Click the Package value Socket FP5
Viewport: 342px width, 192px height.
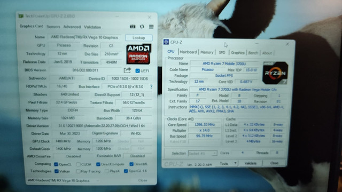tap(224, 76)
